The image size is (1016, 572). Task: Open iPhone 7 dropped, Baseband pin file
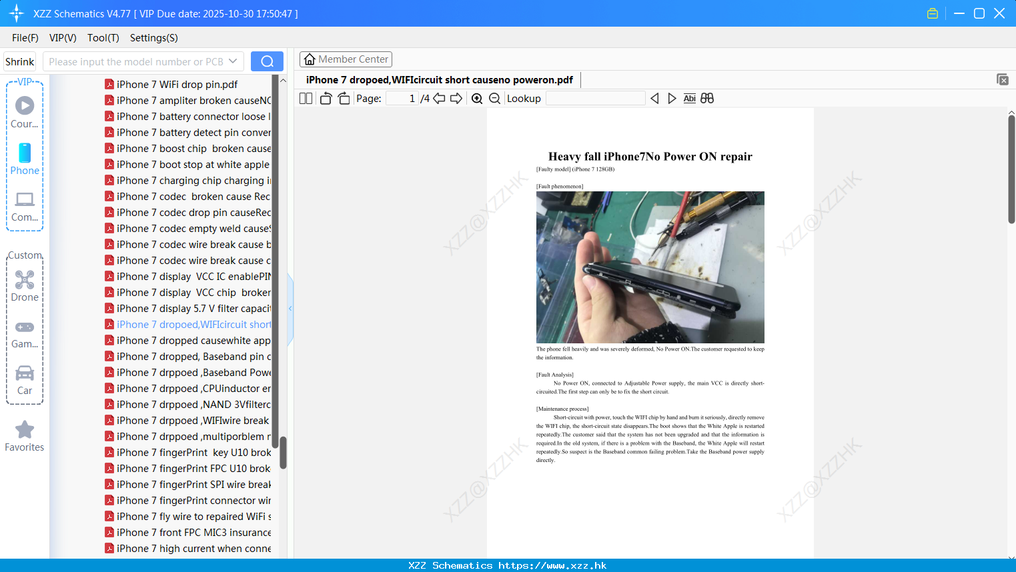pos(187,356)
